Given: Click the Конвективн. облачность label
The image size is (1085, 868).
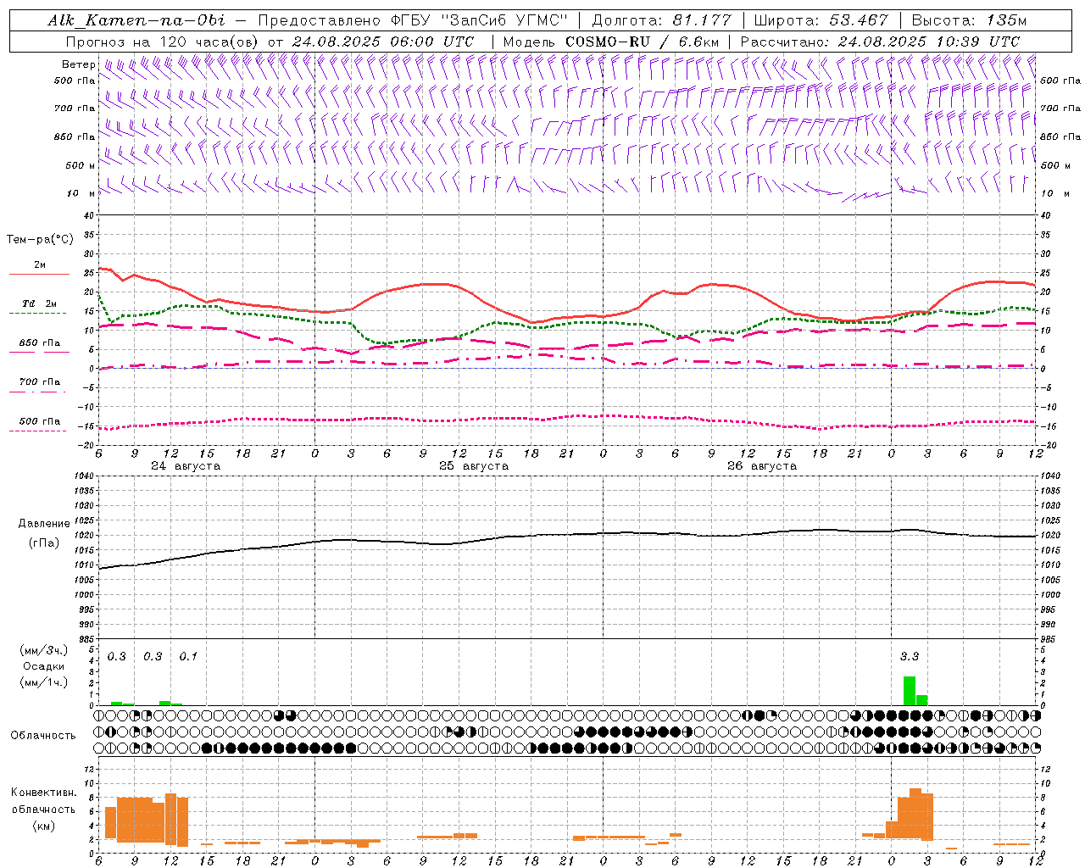Looking at the screenshot, I should (x=43, y=801).
